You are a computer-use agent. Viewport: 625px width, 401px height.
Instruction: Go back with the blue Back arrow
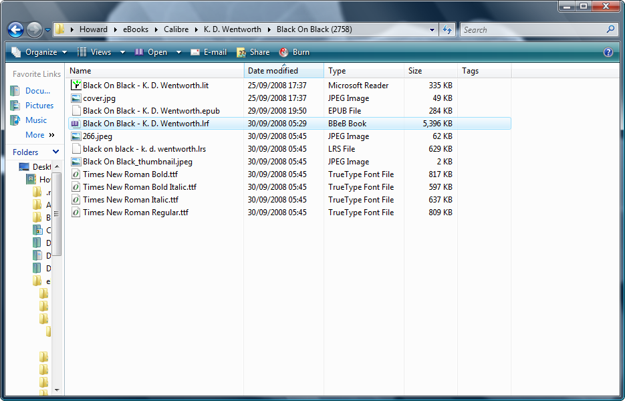point(16,29)
